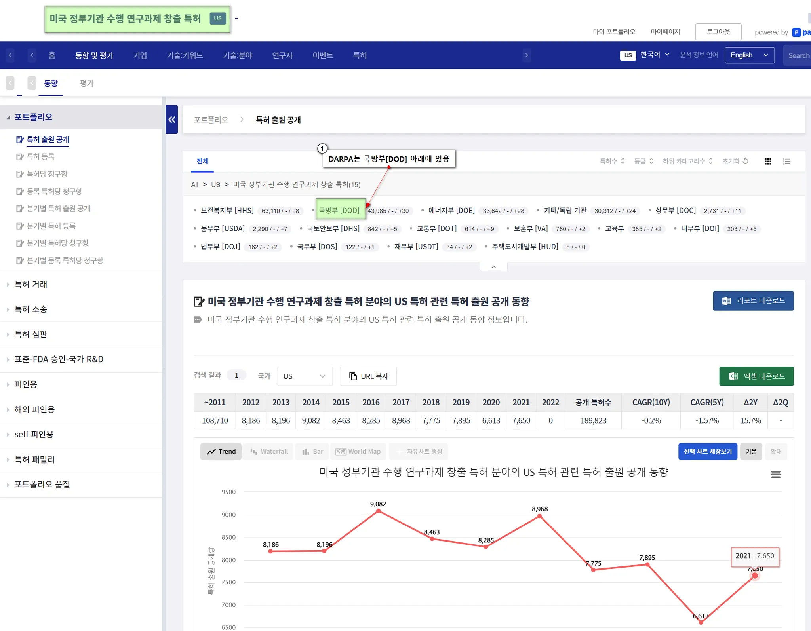Collapse sidebar with double-chevron icon
The width and height of the screenshot is (811, 631).
point(172,120)
